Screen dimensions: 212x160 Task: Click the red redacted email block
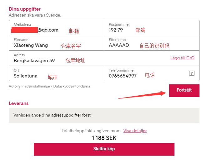[24, 30]
